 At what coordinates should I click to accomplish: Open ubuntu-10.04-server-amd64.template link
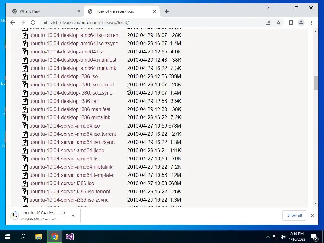[x=71, y=175]
